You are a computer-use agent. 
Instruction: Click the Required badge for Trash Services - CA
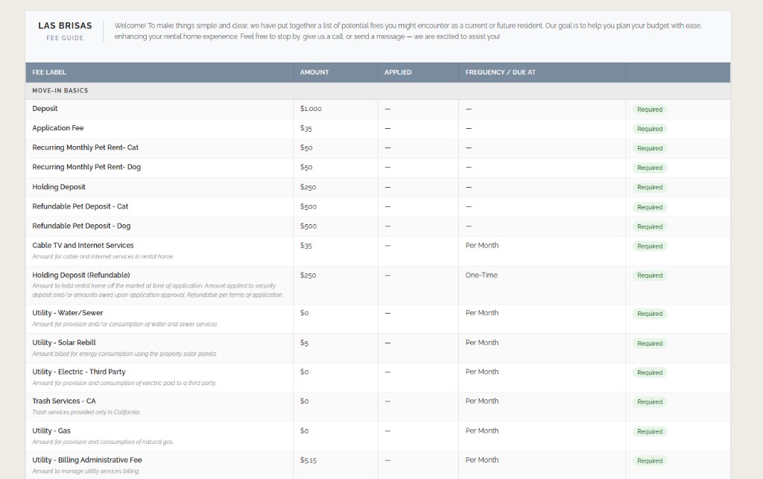649,402
